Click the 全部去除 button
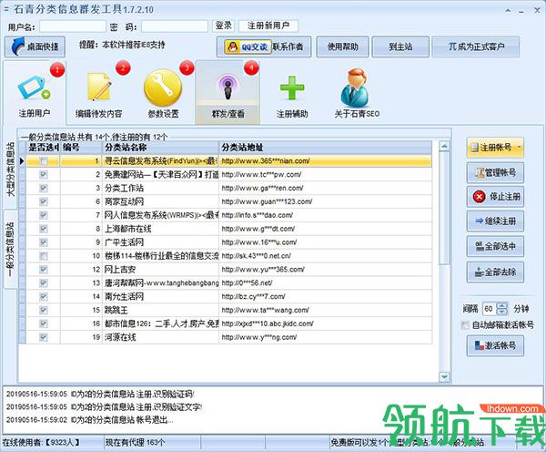The image size is (546, 452). 495,272
